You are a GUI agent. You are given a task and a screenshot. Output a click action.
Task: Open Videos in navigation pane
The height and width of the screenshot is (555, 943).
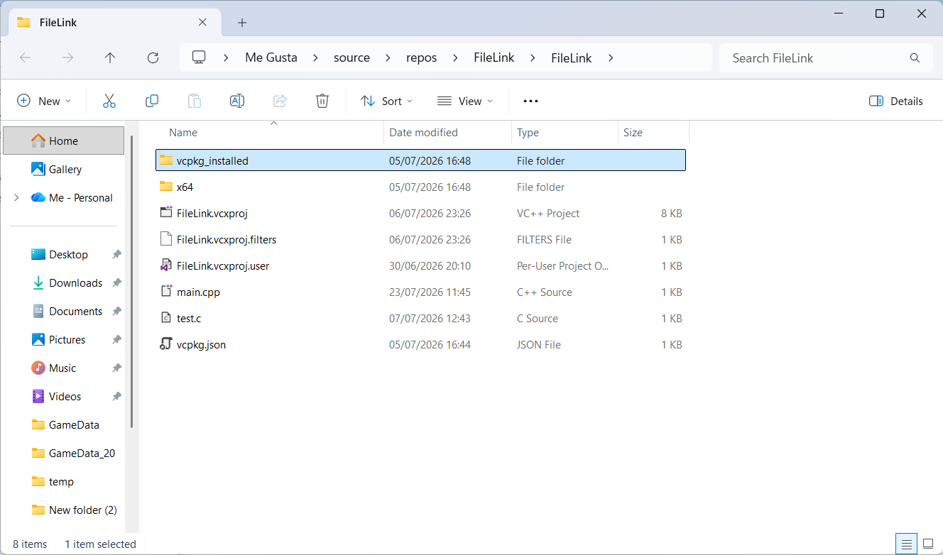[64, 396]
